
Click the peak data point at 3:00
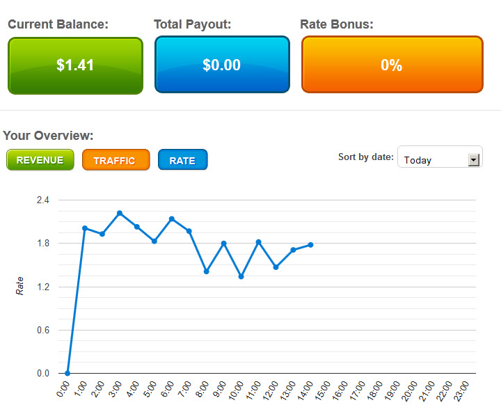click(x=120, y=213)
